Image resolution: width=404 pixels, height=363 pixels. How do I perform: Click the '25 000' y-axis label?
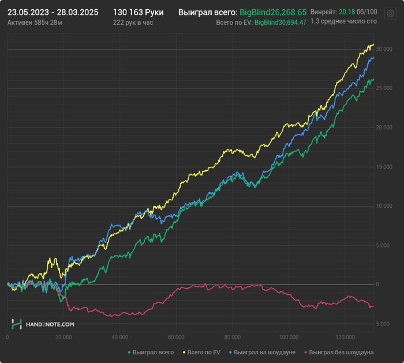click(x=384, y=88)
